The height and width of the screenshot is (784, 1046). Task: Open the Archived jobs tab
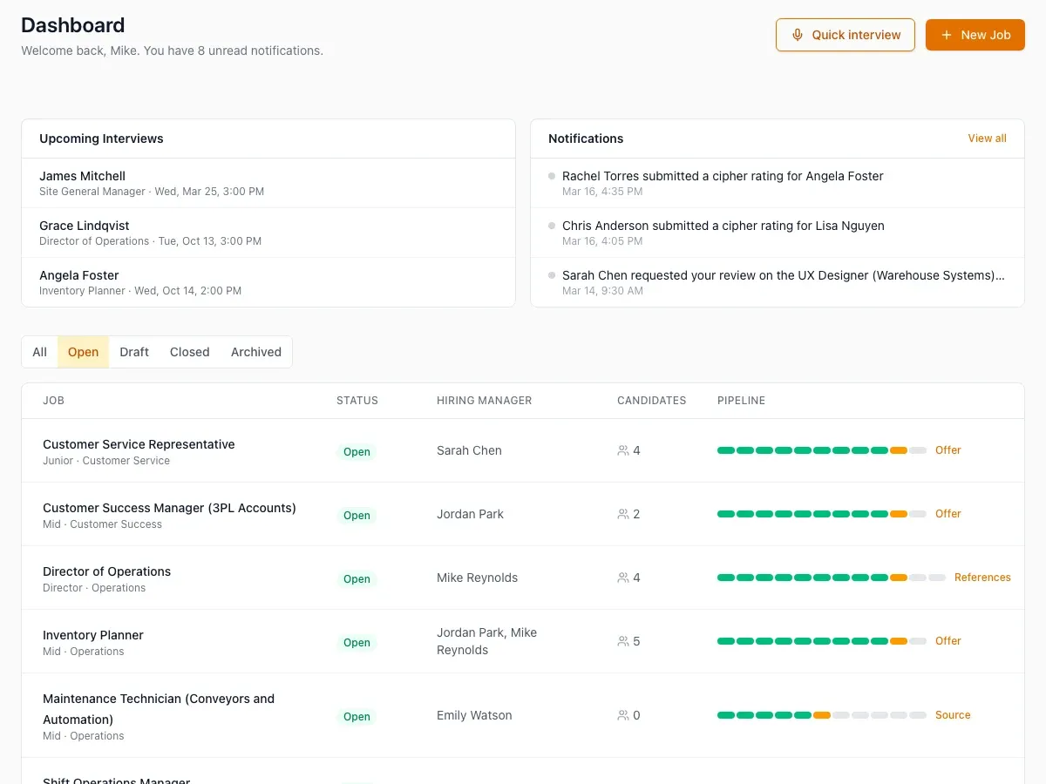point(256,352)
